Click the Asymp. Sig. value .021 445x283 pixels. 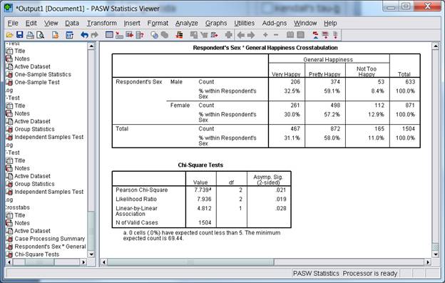(x=281, y=190)
